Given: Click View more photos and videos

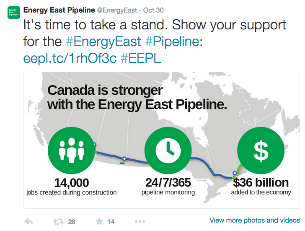Looking at the screenshot, I should (x=255, y=220).
